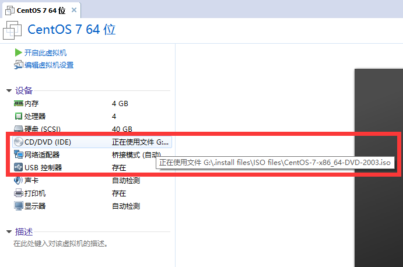Select the 声卡 row label
403x267 pixels.
[31, 180]
